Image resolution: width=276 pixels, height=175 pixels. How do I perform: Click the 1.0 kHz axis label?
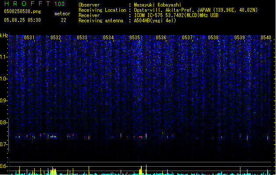pos(4,79)
